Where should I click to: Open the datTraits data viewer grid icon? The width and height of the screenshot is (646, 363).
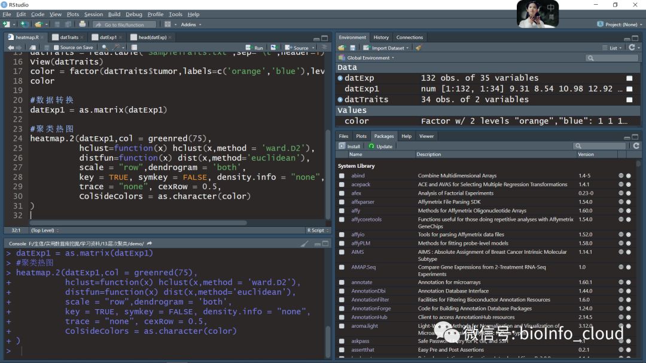pyautogui.click(x=629, y=100)
